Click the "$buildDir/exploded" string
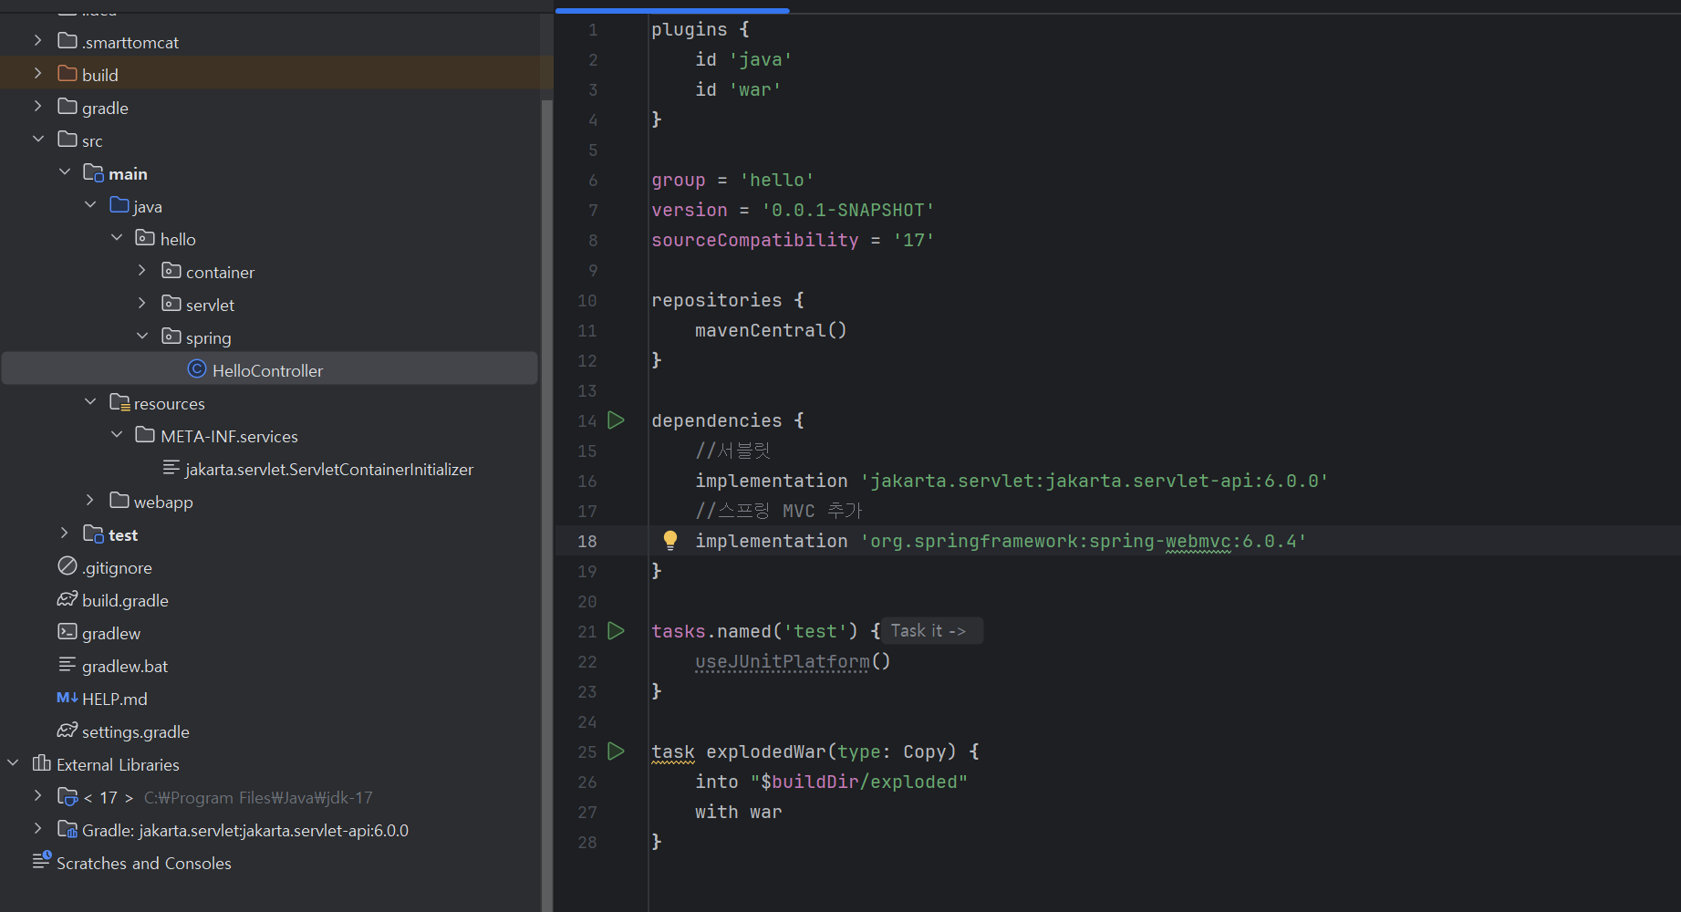Screen dimensions: 1681x912 (859, 782)
